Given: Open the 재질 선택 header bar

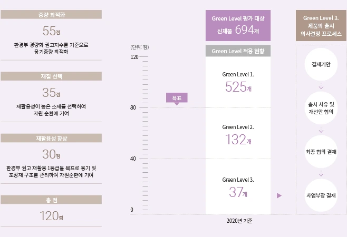Looking at the screenshot, I should tap(51, 76).
